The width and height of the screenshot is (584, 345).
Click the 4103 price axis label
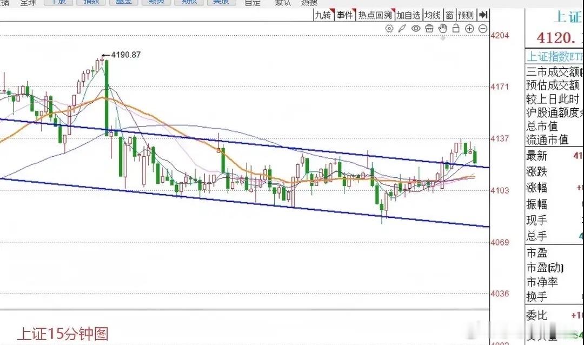[x=500, y=190]
